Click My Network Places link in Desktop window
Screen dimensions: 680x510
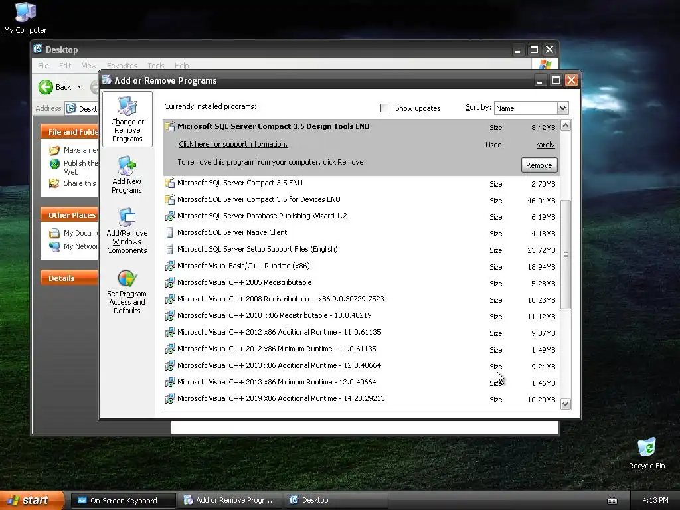pyautogui.click(x=80, y=246)
